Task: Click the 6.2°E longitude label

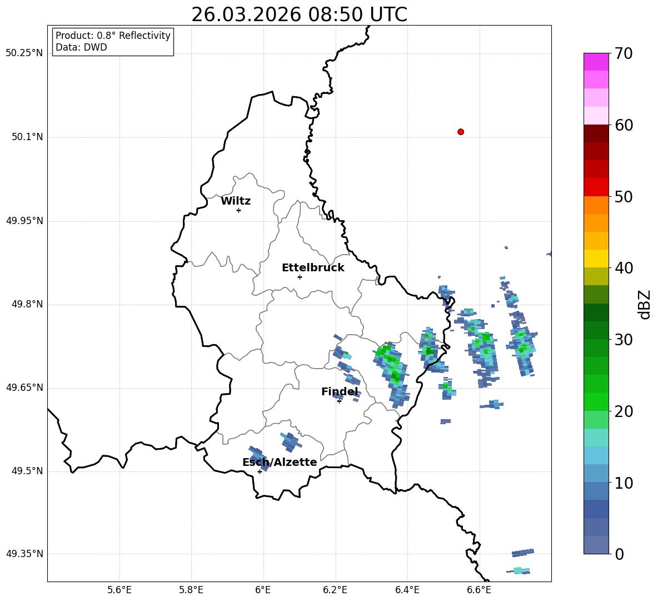Action: pyautogui.click(x=335, y=590)
